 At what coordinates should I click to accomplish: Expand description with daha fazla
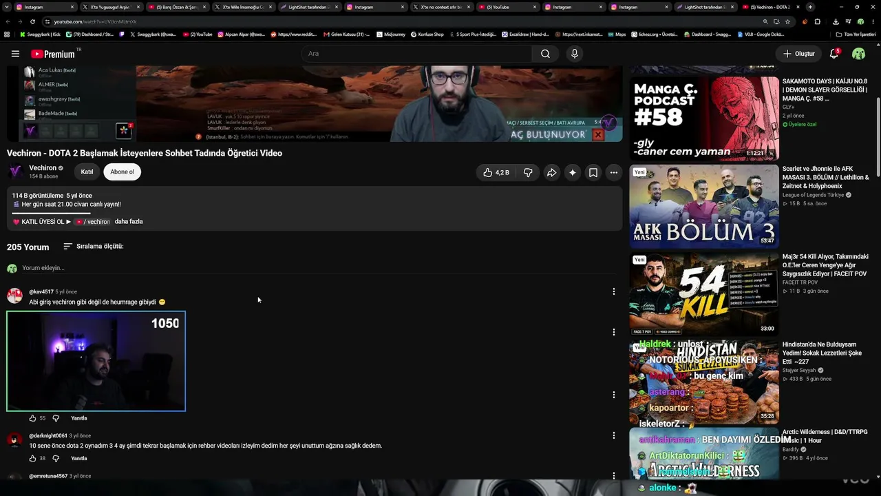(129, 221)
